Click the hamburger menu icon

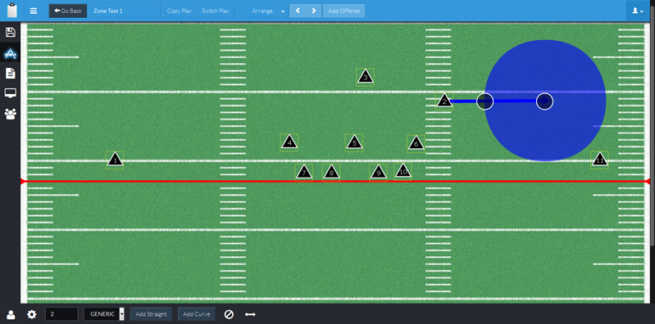[x=34, y=11]
